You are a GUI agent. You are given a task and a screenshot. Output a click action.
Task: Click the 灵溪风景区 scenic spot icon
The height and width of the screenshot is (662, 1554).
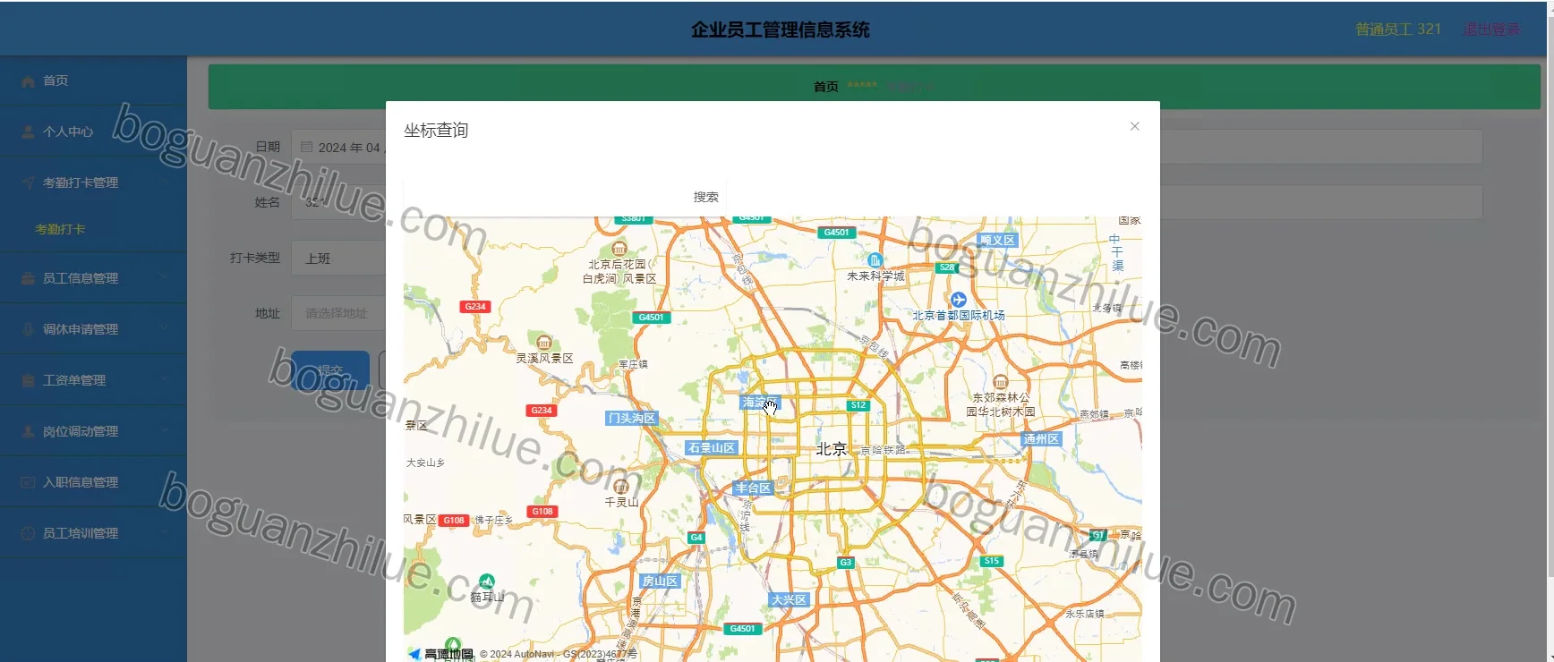pos(543,343)
